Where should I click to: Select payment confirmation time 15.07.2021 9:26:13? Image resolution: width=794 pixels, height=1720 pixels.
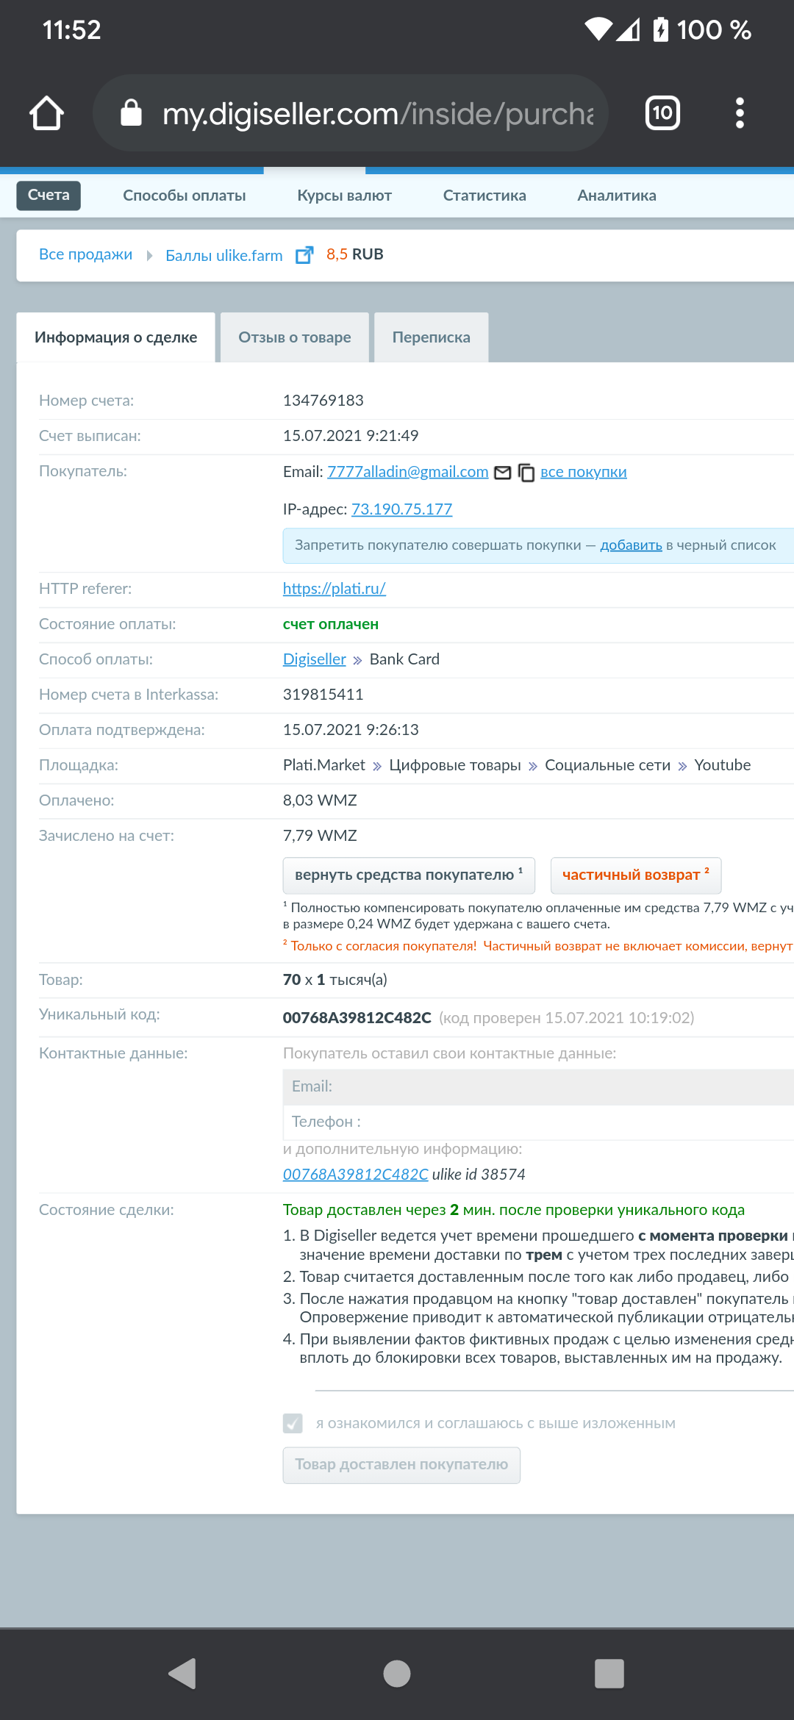coord(351,730)
